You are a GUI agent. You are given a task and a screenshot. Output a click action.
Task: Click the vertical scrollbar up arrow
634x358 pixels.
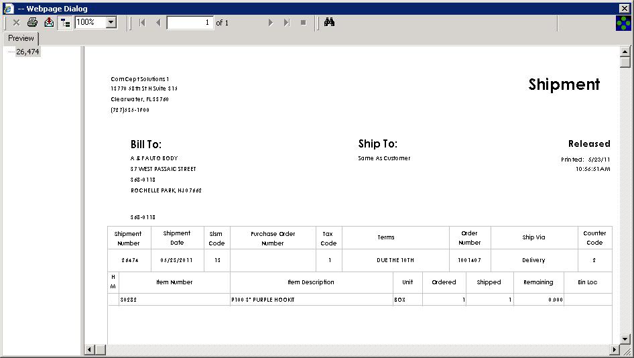tap(625, 52)
